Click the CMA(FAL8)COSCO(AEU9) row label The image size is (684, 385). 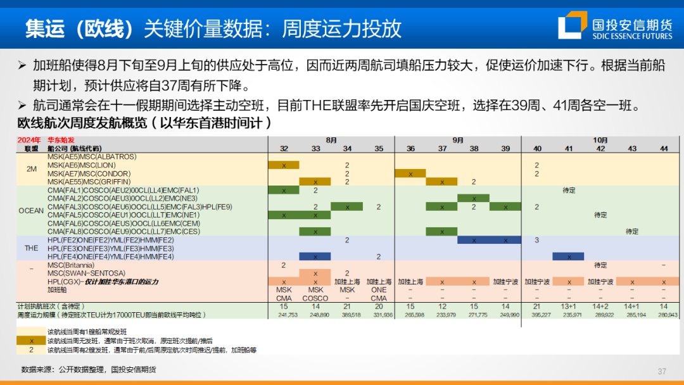point(124,232)
